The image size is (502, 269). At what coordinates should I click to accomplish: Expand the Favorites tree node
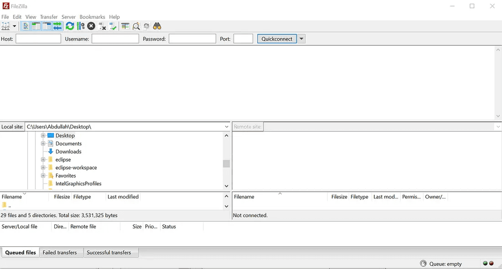click(x=43, y=175)
